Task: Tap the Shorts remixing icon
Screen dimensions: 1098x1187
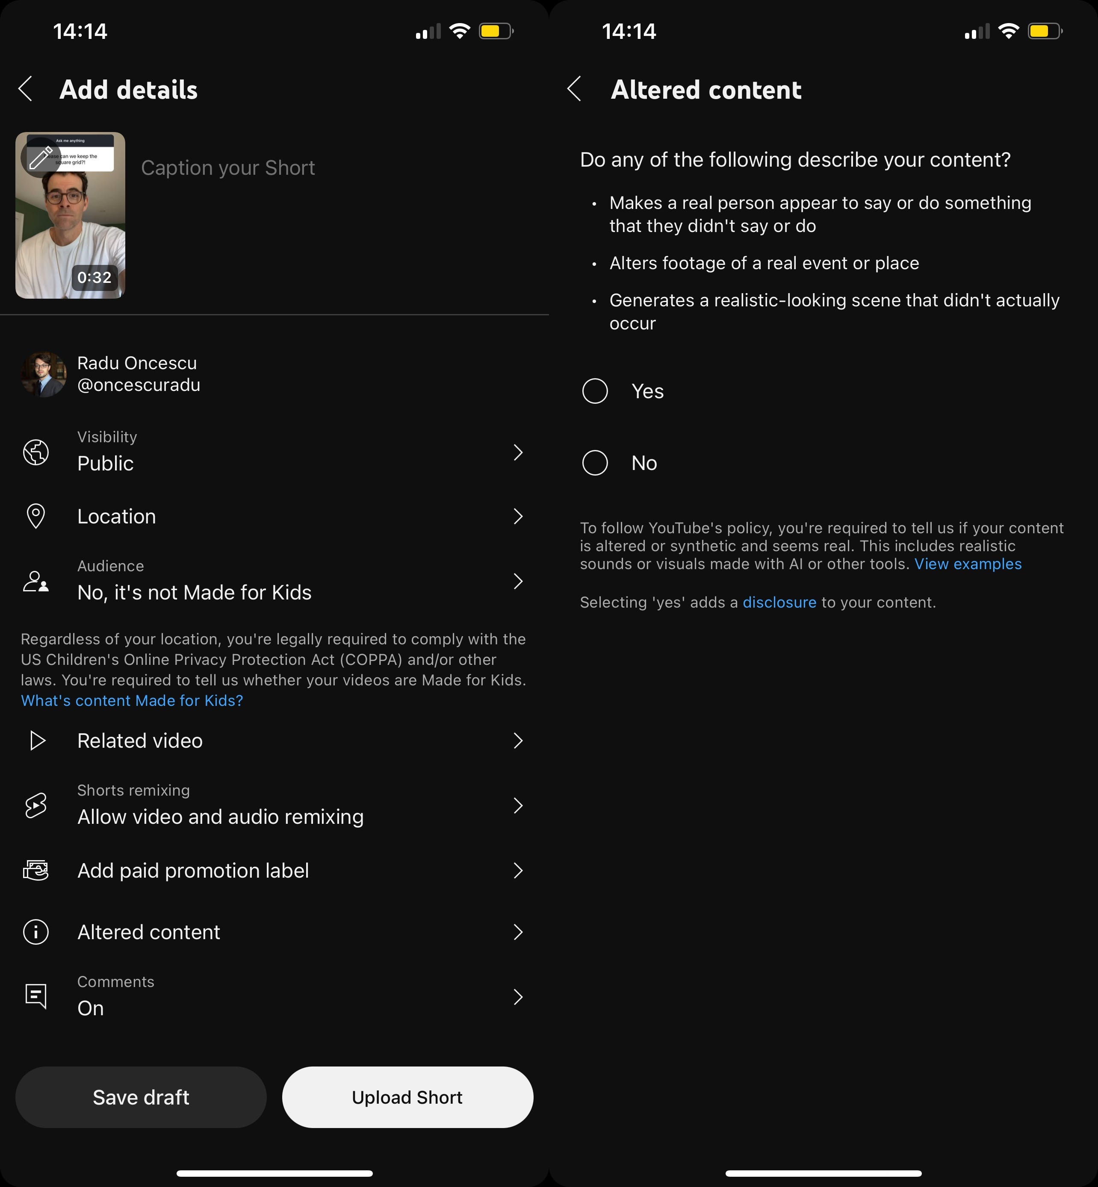Action: point(35,805)
